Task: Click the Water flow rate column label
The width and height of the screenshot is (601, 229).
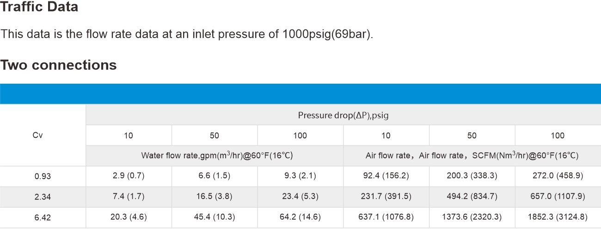Action: click(215, 156)
